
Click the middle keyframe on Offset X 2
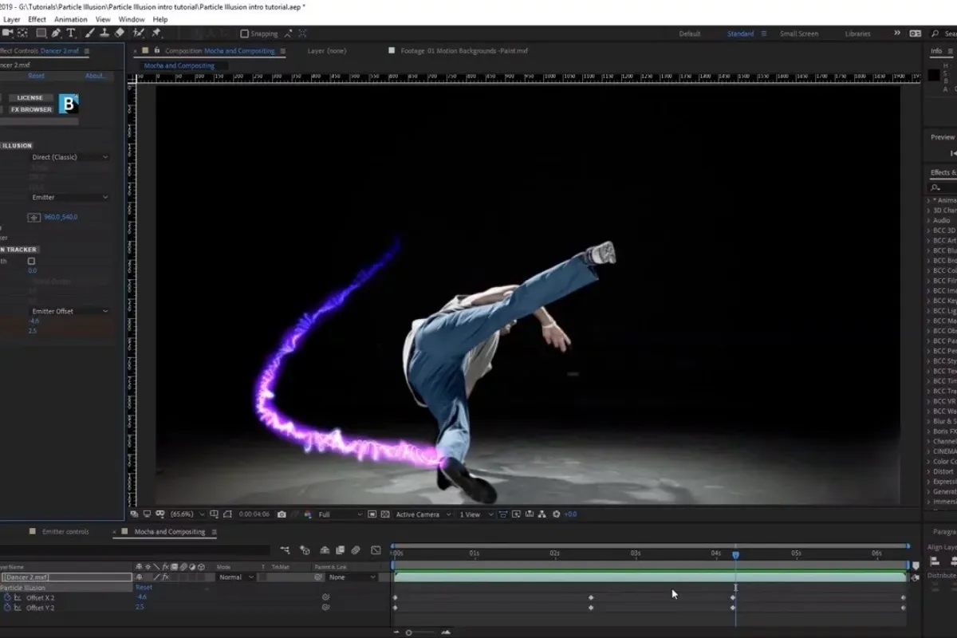591,597
